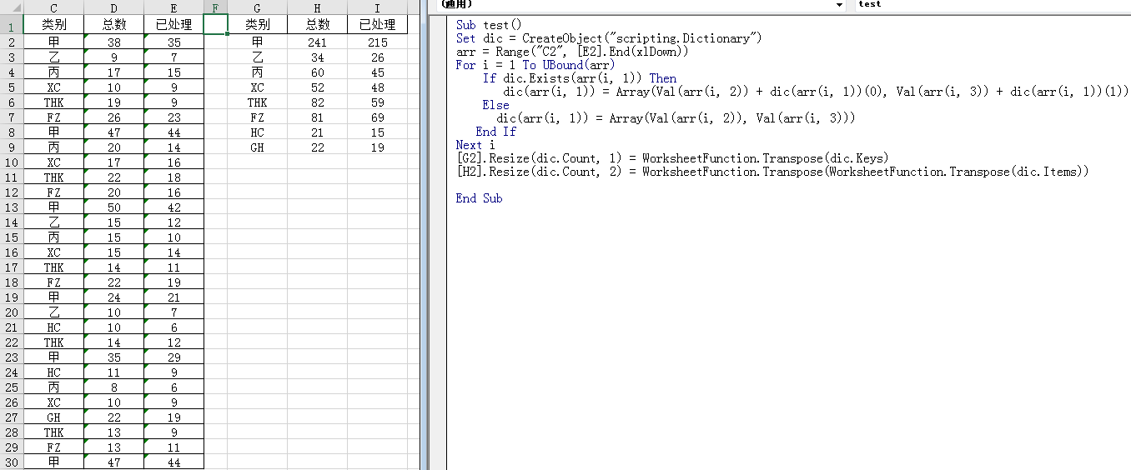This screenshot has height=470, width=1131.
Task: Select the cell containing 50
Action: [114, 207]
